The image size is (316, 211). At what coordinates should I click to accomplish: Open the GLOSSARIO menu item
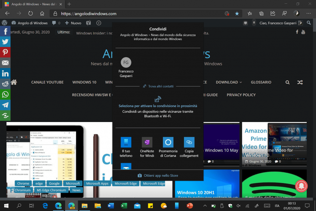(x=261, y=82)
